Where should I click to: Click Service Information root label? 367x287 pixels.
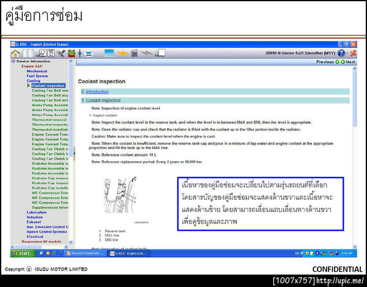click(33, 61)
